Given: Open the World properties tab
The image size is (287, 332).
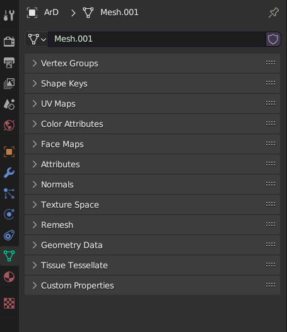Looking at the screenshot, I should click(x=9, y=125).
